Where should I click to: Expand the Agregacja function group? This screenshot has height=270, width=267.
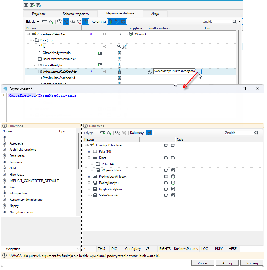(x=5, y=143)
